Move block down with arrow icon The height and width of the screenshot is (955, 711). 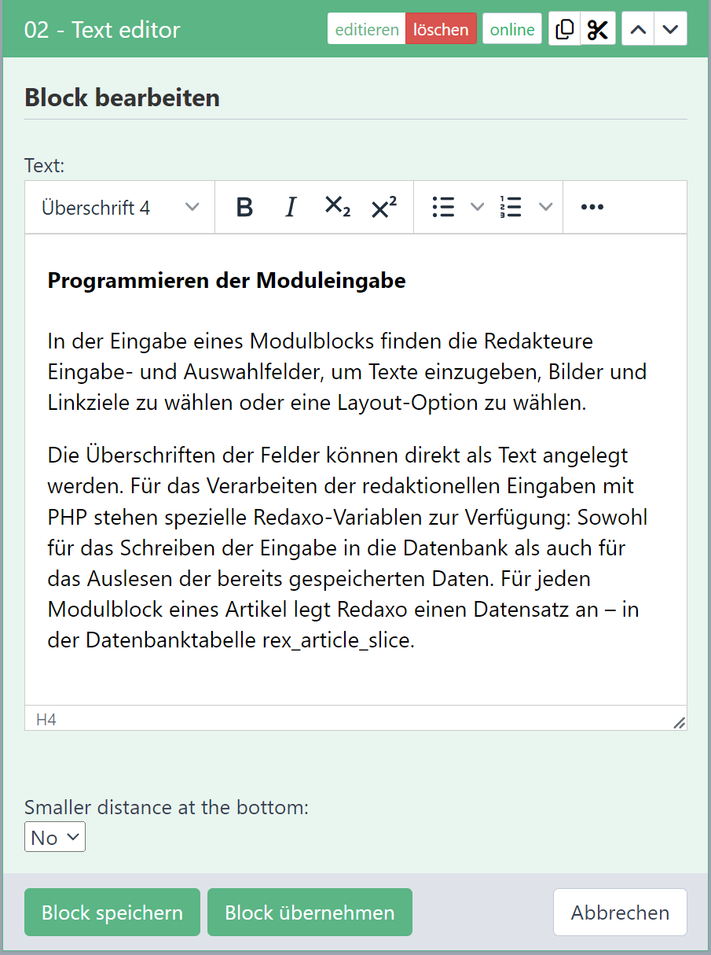pyautogui.click(x=670, y=30)
